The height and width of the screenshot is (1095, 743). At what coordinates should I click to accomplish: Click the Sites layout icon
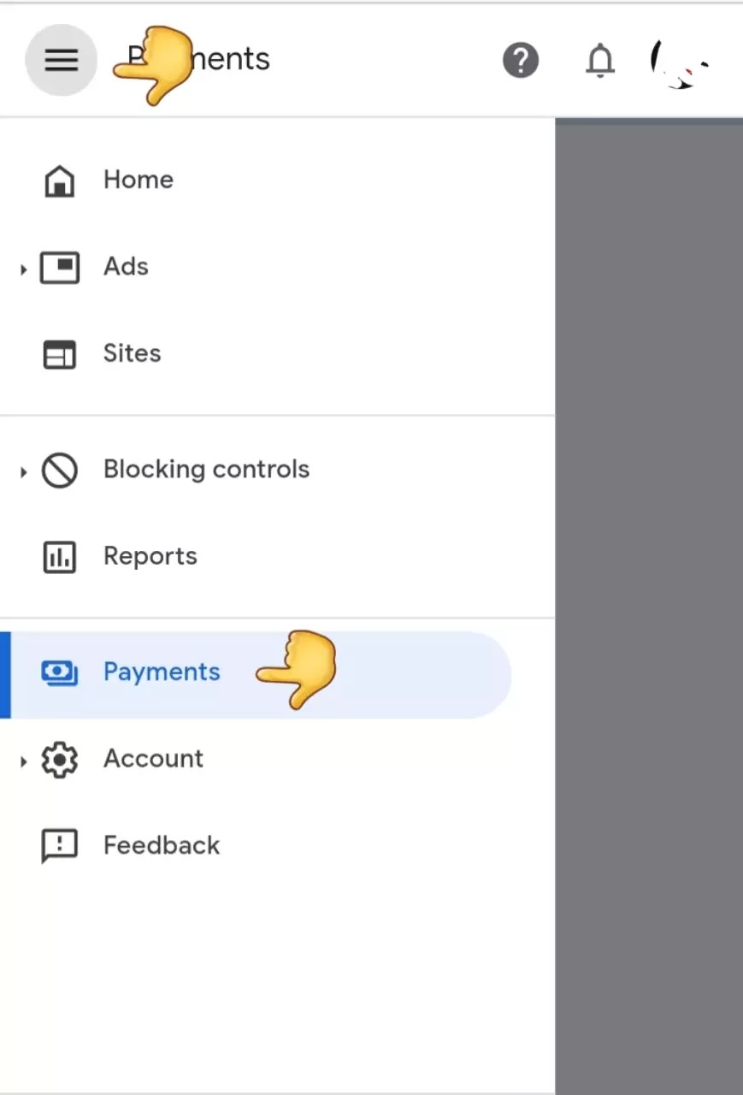[x=60, y=354]
